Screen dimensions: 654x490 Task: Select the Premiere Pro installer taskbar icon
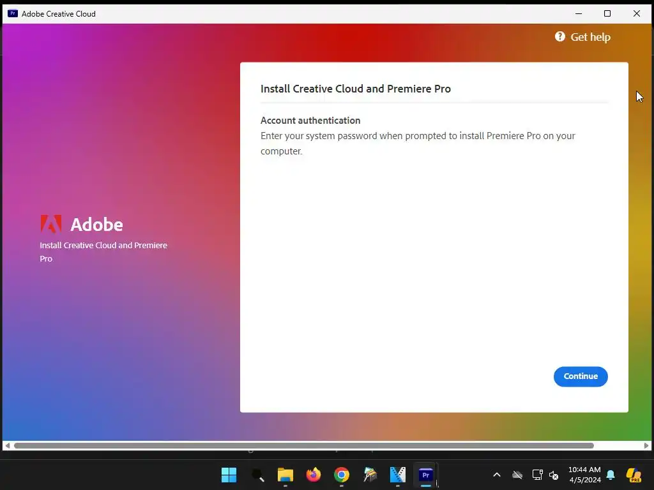coord(425,475)
